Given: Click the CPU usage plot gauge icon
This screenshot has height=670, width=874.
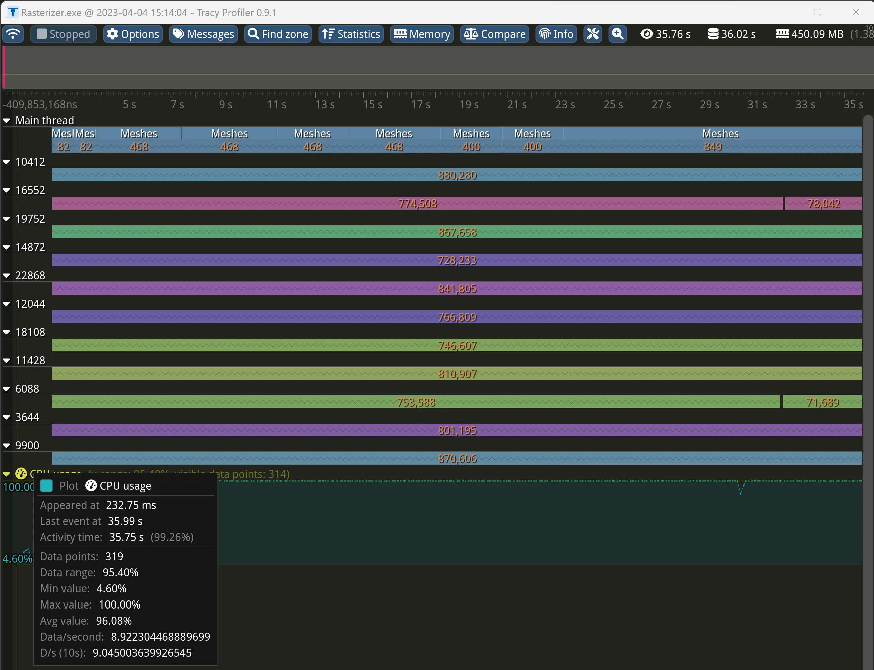Looking at the screenshot, I should point(21,474).
